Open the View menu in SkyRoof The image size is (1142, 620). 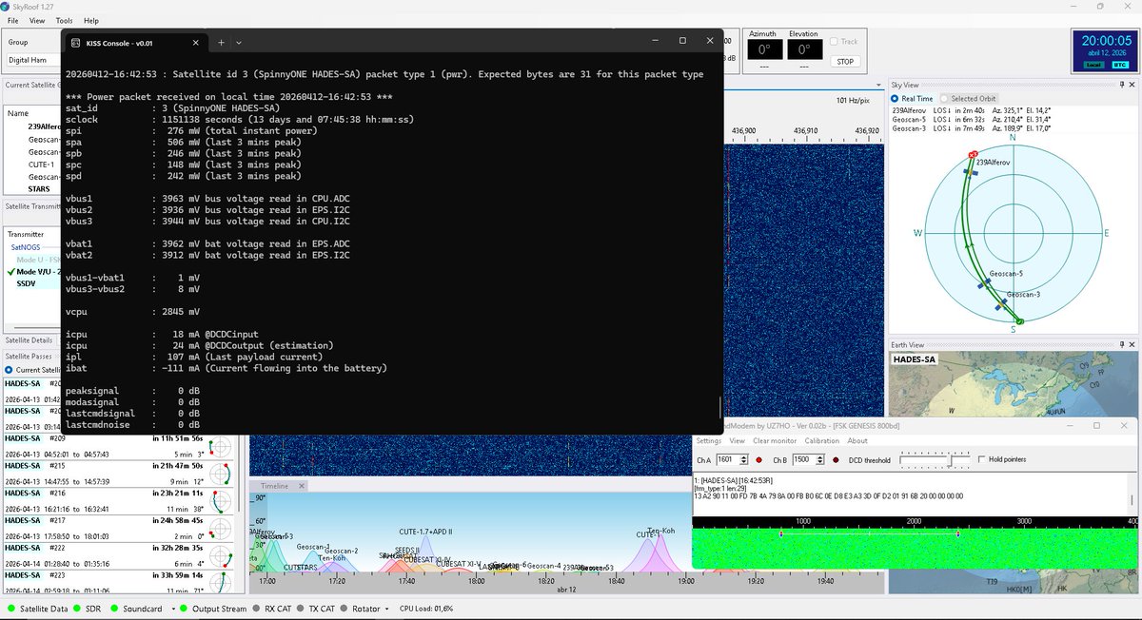(x=37, y=20)
